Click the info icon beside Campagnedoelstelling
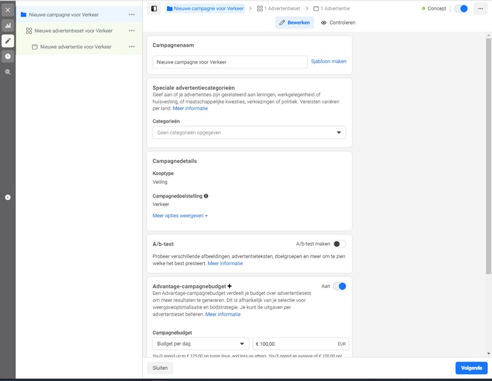492x381 pixels. pos(206,196)
